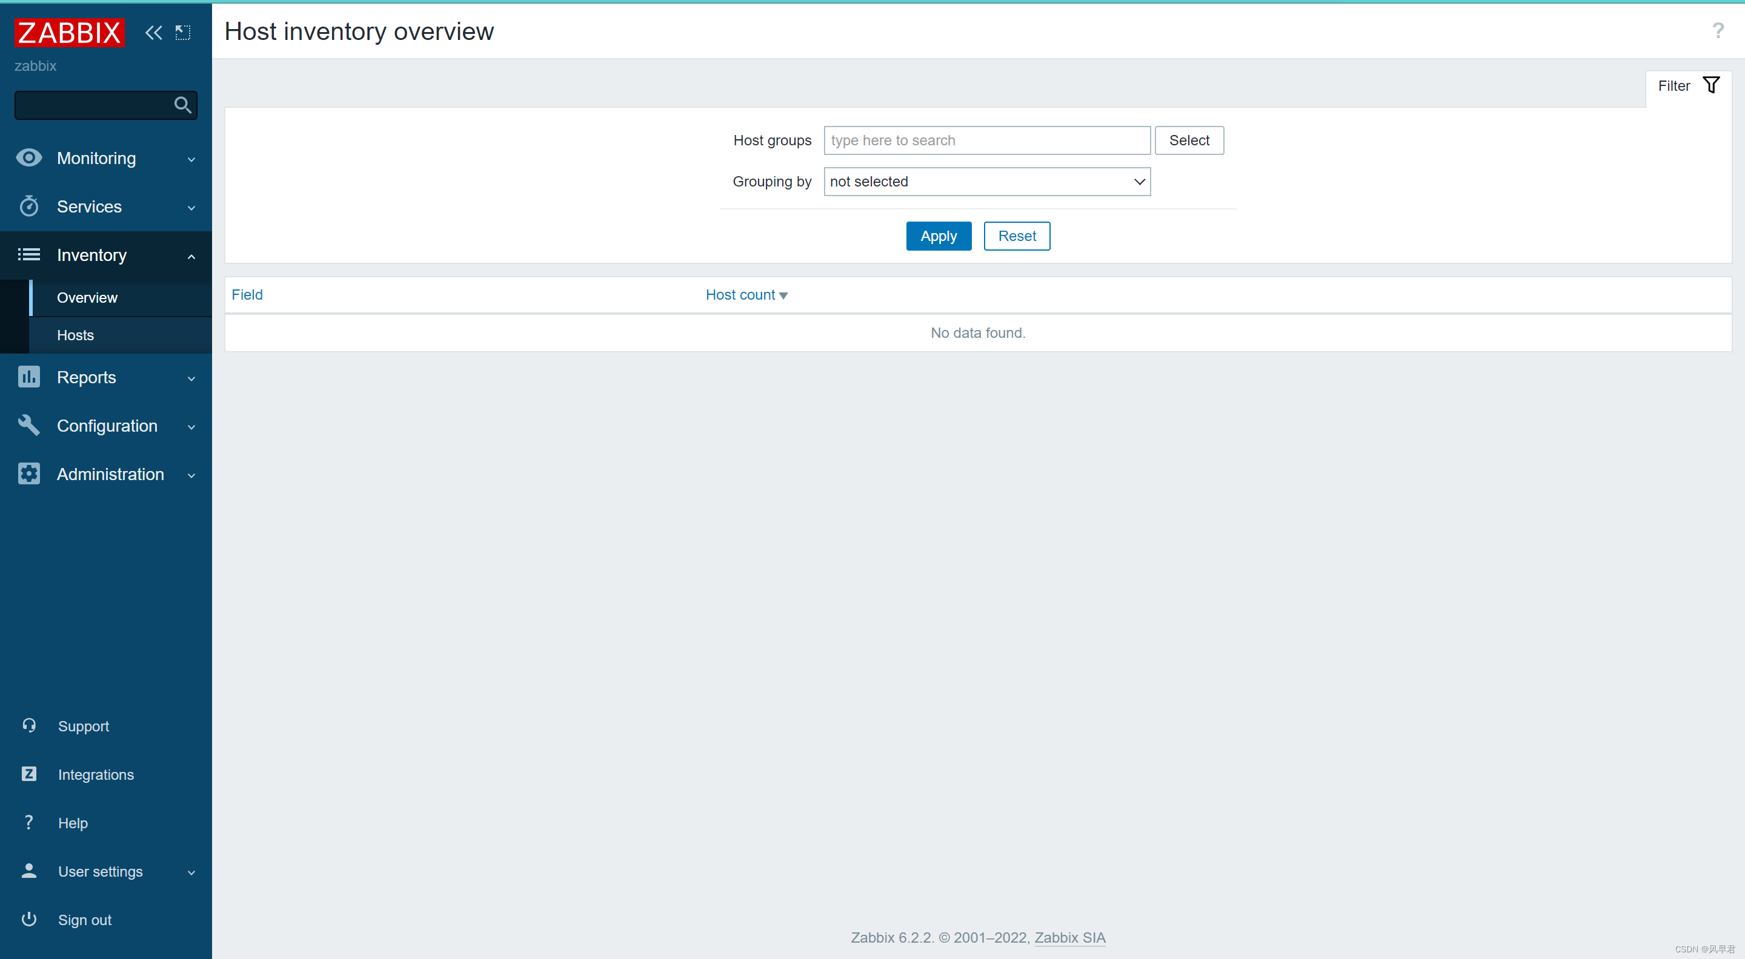Apply the inventory filter
1745x959 pixels.
pyautogui.click(x=938, y=236)
